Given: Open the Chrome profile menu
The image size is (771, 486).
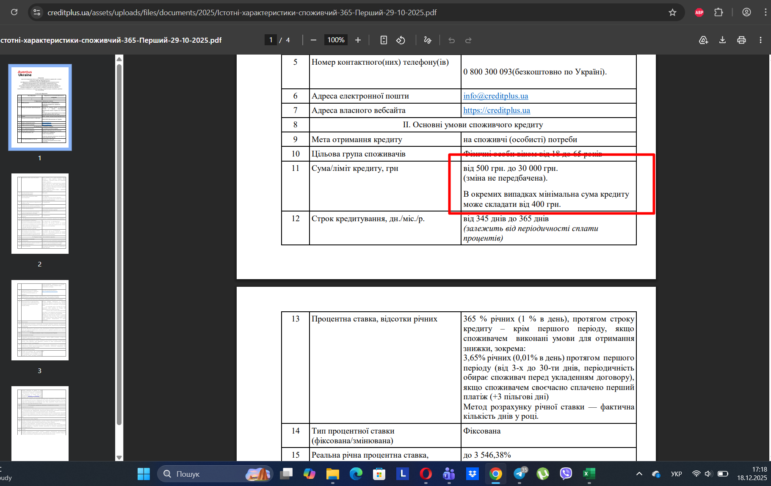Looking at the screenshot, I should pos(746,12).
